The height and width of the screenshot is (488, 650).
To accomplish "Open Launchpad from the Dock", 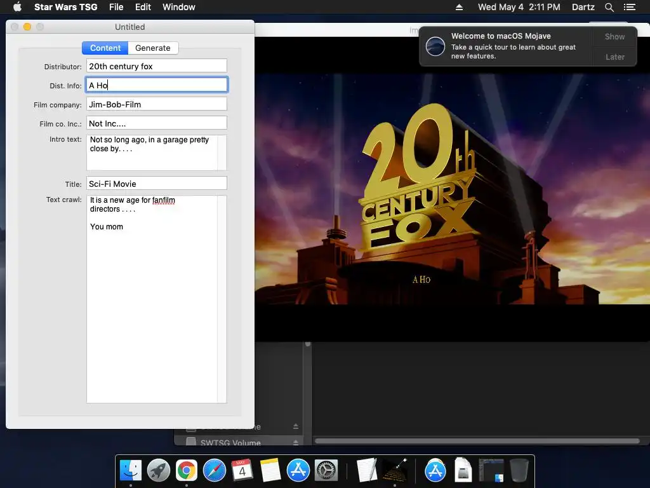I will (x=158, y=470).
